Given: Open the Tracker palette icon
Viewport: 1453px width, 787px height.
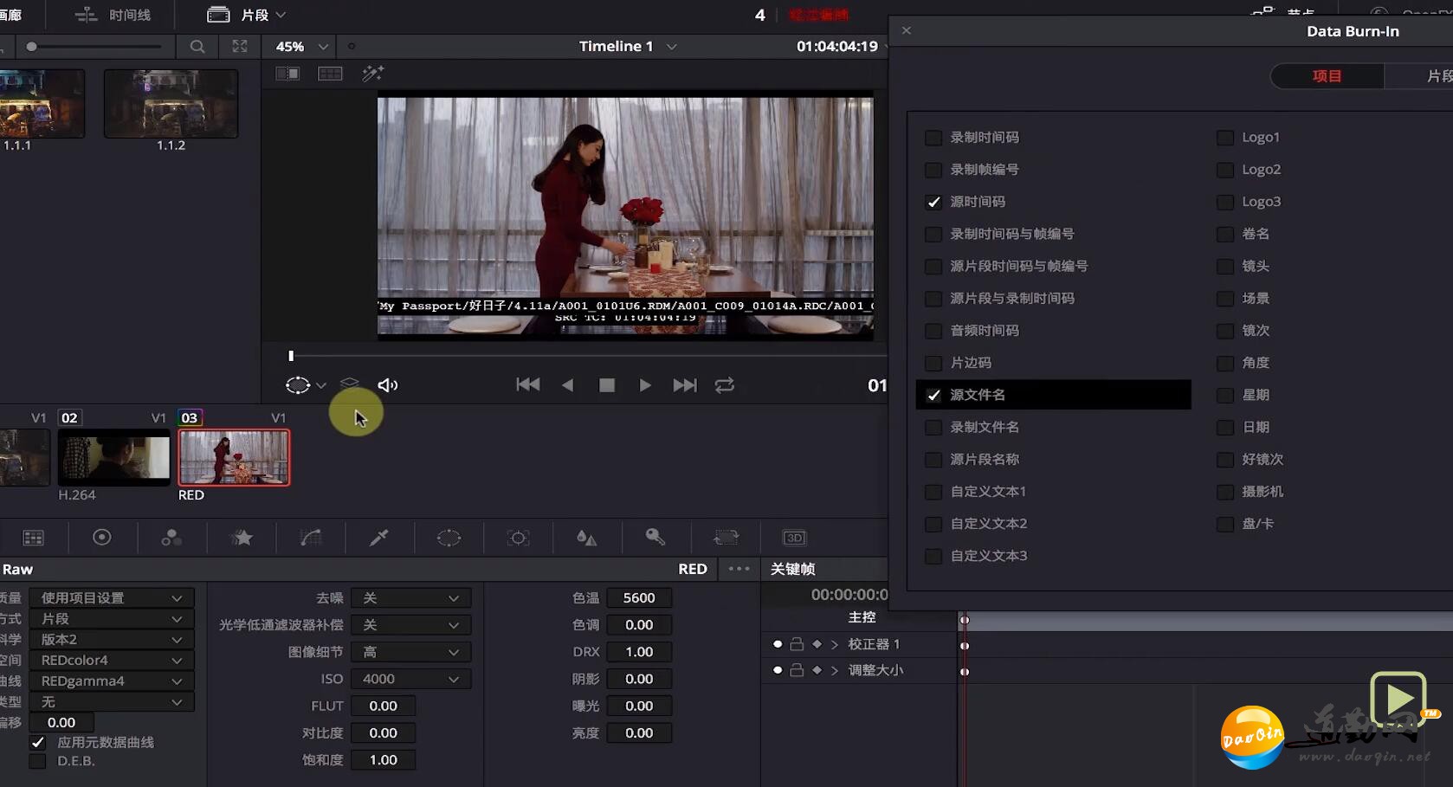Looking at the screenshot, I should 518,538.
